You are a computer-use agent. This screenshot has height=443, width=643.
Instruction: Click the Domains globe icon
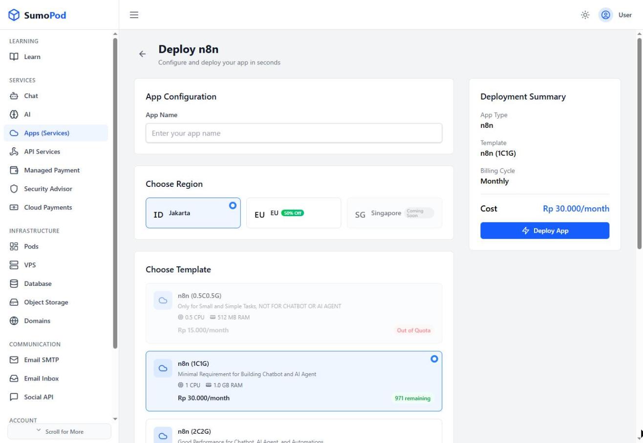(14, 321)
